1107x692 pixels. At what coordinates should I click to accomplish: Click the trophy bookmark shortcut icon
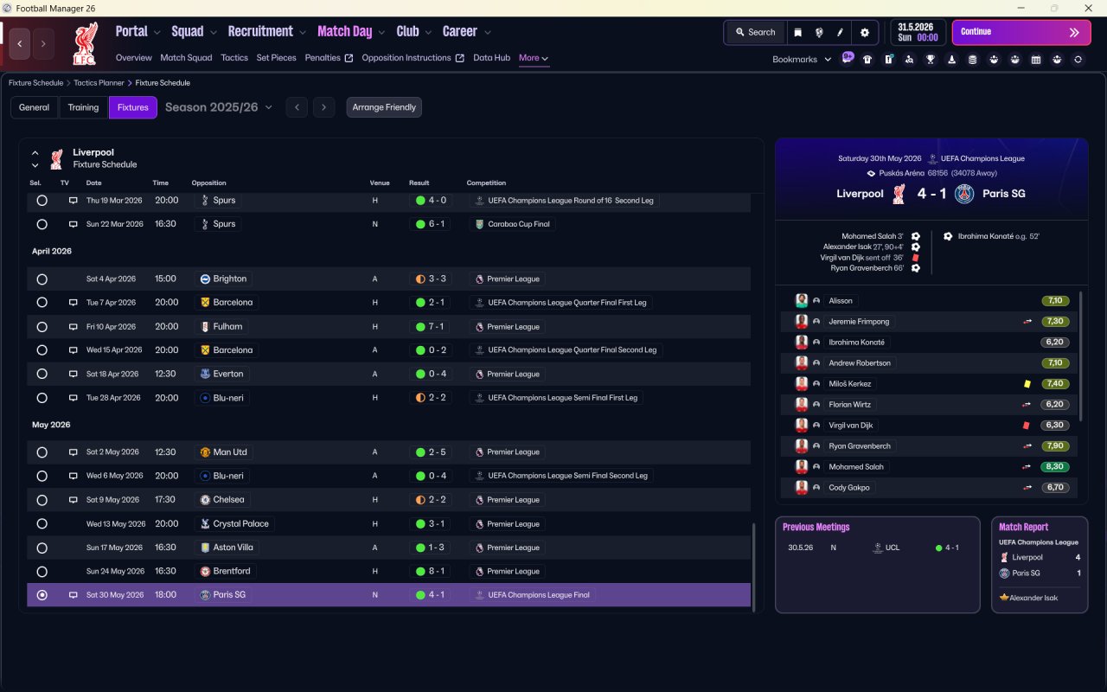coord(931,60)
